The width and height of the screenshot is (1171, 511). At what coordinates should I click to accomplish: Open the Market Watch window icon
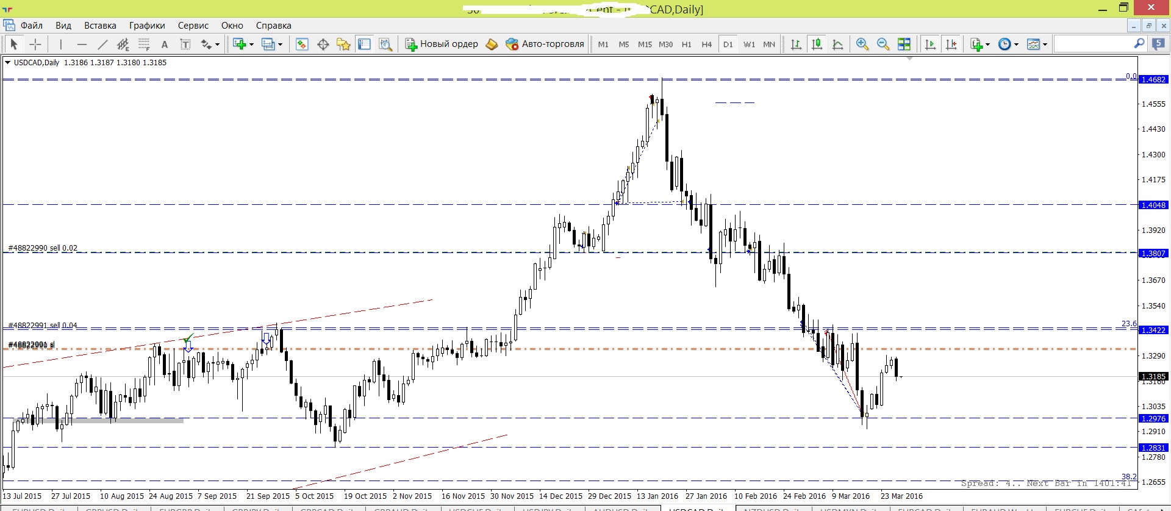[x=302, y=44]
